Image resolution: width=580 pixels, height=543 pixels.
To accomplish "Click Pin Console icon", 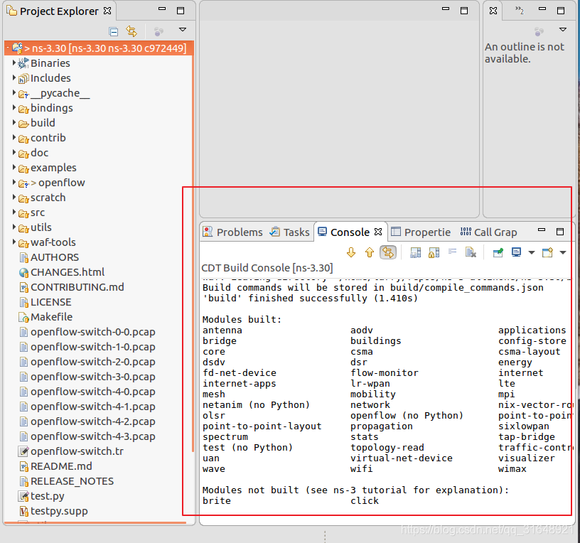I will pos(498,252).
